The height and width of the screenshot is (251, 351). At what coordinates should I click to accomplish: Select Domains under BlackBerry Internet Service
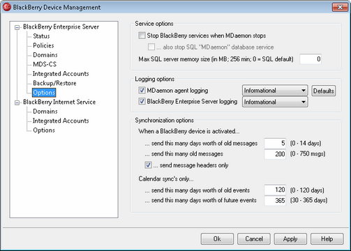click(45, 112)
